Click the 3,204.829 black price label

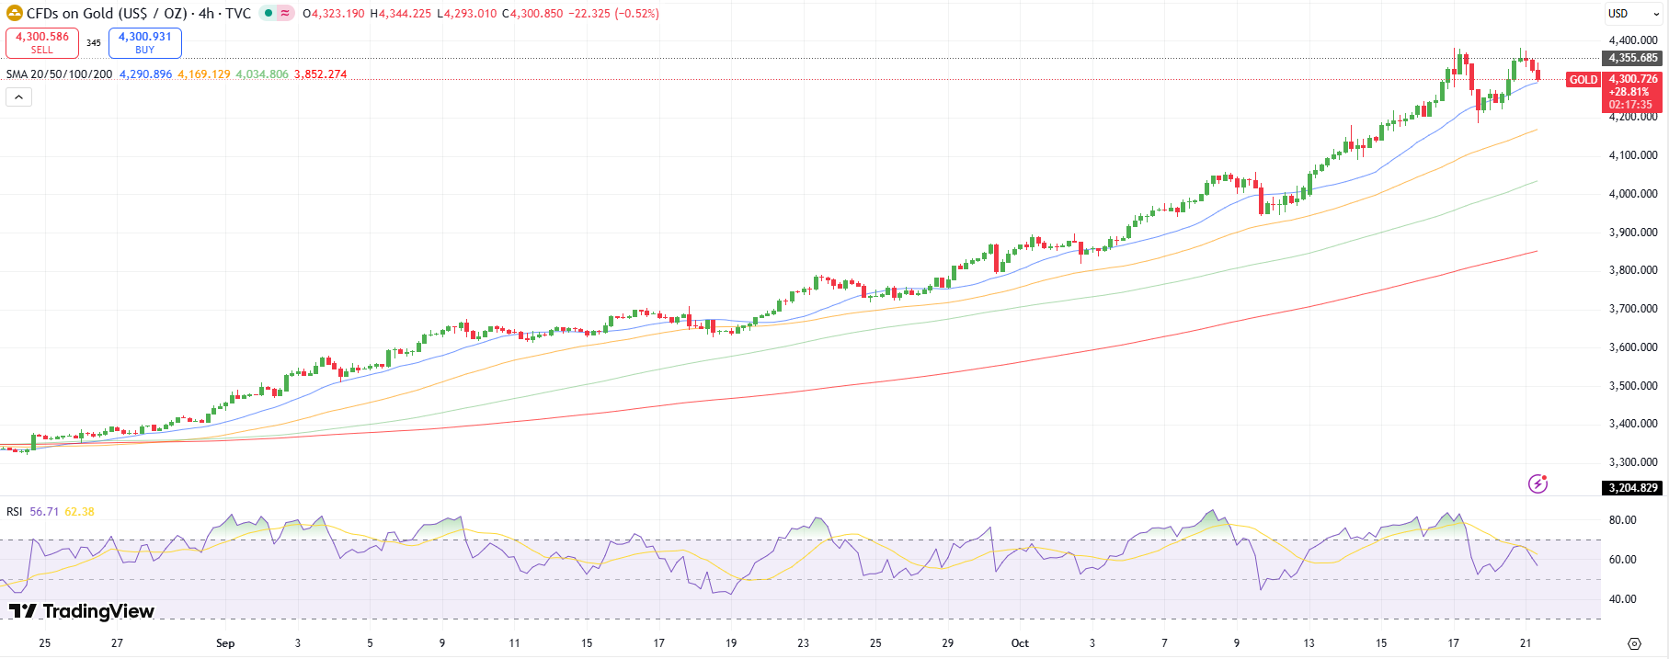click(x=1632, y=488)
